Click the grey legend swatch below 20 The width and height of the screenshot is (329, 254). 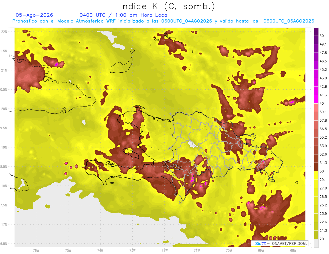coord(316,243)
